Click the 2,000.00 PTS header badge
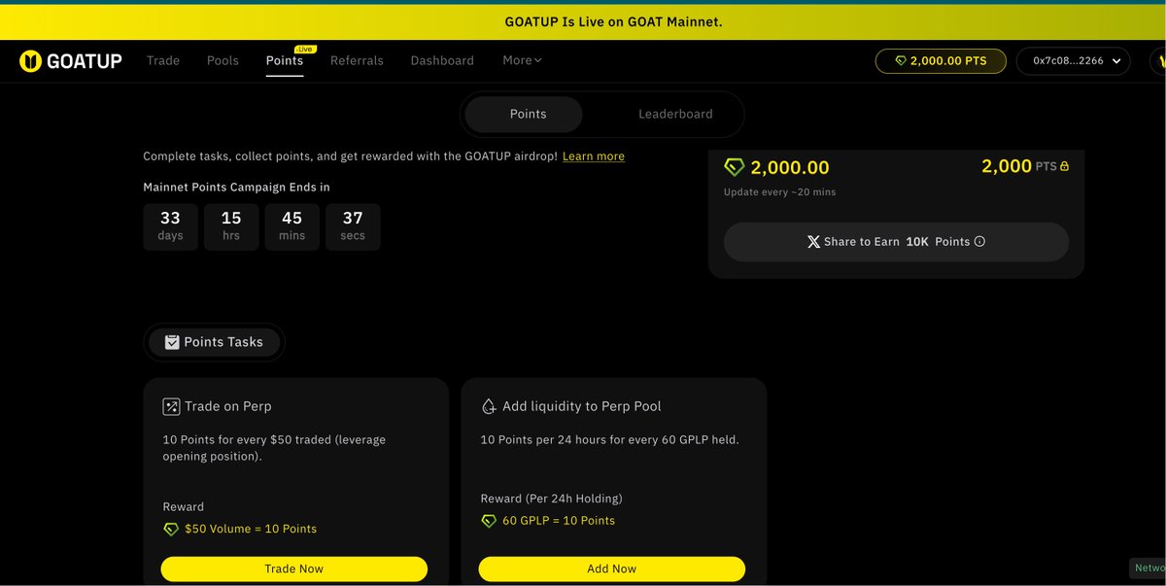 [x=940, y=61]
